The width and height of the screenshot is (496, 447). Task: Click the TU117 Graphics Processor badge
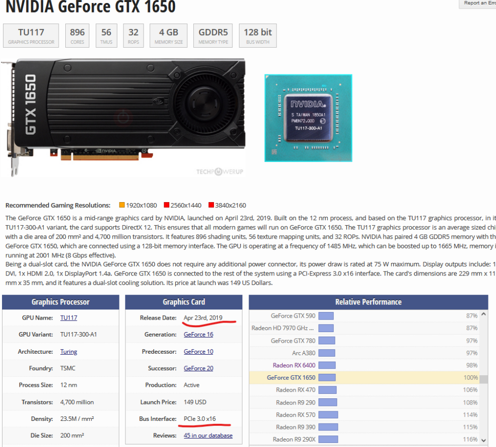coord(31,36)
